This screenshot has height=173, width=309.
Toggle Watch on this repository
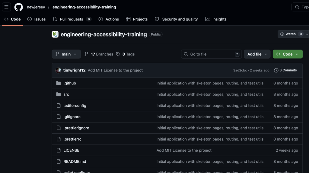coord(288,34)
